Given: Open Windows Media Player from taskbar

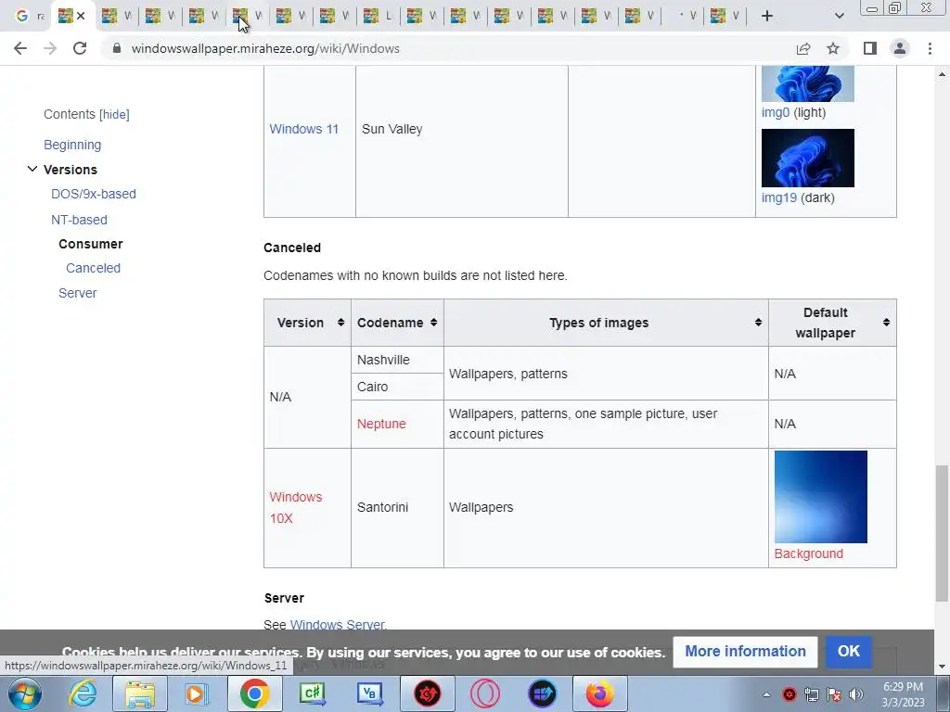Looking at the screenshot, I should (x=196, y=693).
